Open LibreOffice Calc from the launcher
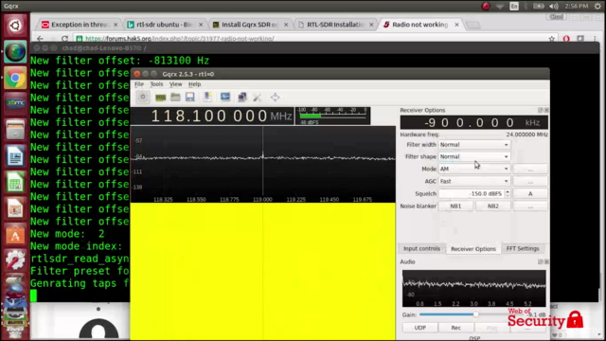Viewport: 606px width, 341px height. pyautogui.click(x=15, y=182)
